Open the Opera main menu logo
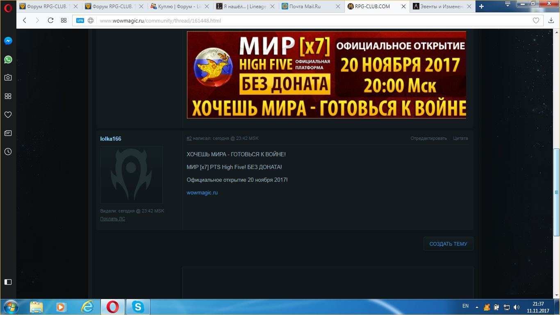 [x=8, y=8]
